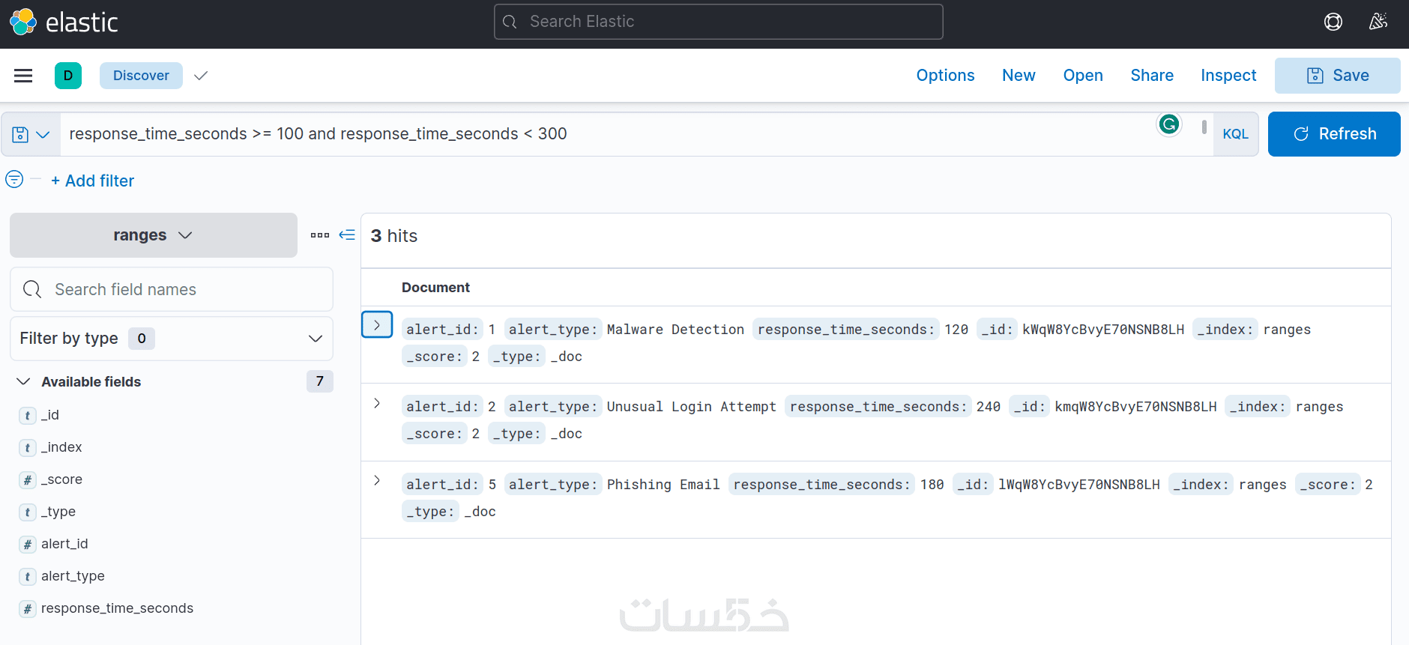This screenshot has height=645, width=1409.
Task: Open the help menu icon
Action: pos(1333,22)
